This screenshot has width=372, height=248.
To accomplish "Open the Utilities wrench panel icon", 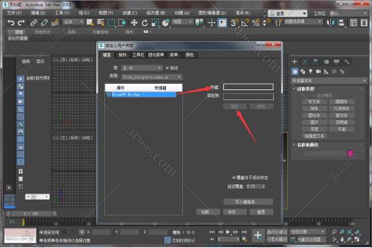I will click(x=347, y=62).
